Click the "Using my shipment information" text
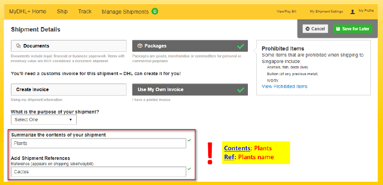 click(x=37, y=100)
